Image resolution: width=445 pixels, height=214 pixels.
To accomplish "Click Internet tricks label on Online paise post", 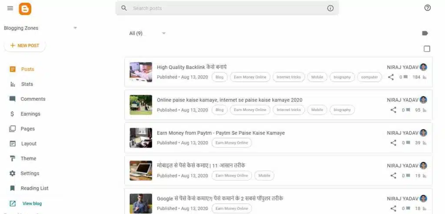I will pyautogui.click(x=289, y=110).
